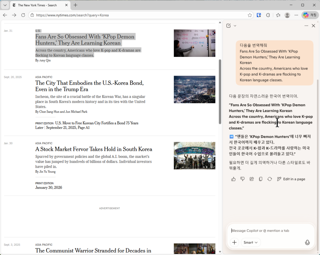
Task: Open the browser Extensions puzzle icon
Action: click(268, 15)
